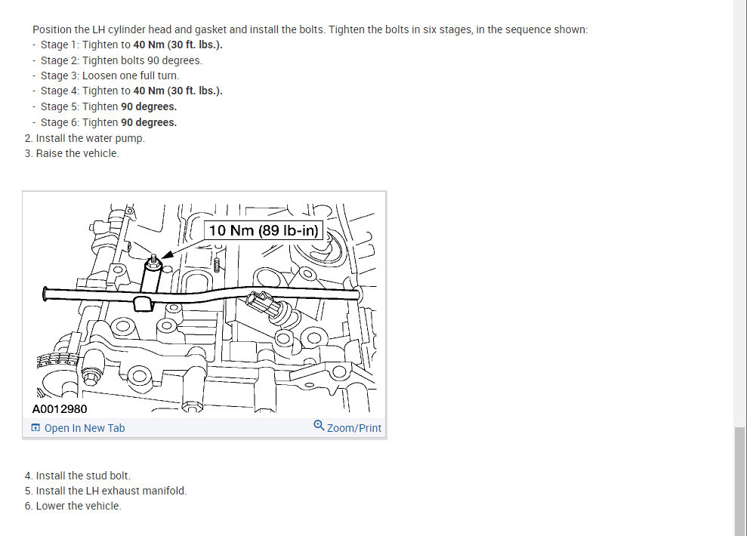Click the 10 Nm (89 lb-in) torque callout
Screen dimensions: 747x536
[x=264, y=230]
